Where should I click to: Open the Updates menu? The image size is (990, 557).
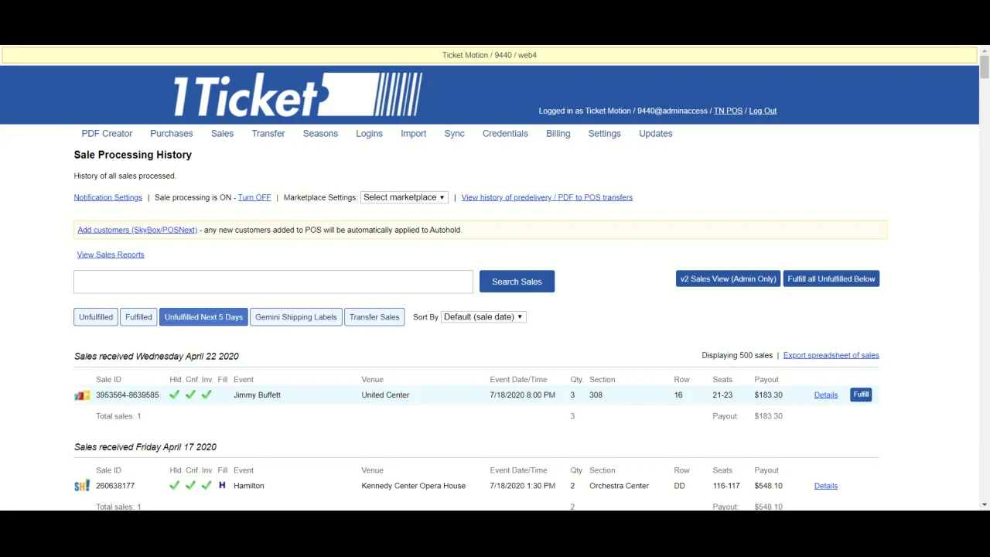(655, 134)
